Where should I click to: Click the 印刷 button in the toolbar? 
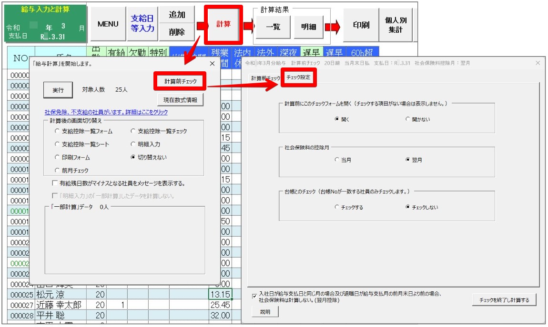(361, 24)
